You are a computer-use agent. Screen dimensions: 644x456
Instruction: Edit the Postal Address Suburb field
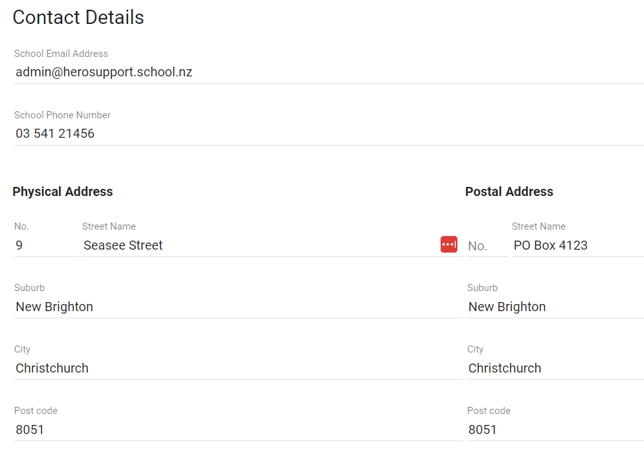tap(555, 307)
